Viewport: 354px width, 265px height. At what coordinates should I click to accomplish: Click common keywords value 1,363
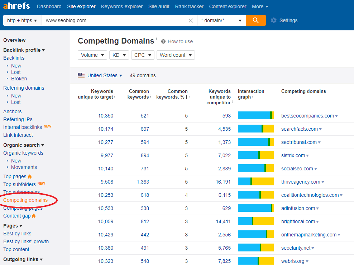(x=143, y=182)
